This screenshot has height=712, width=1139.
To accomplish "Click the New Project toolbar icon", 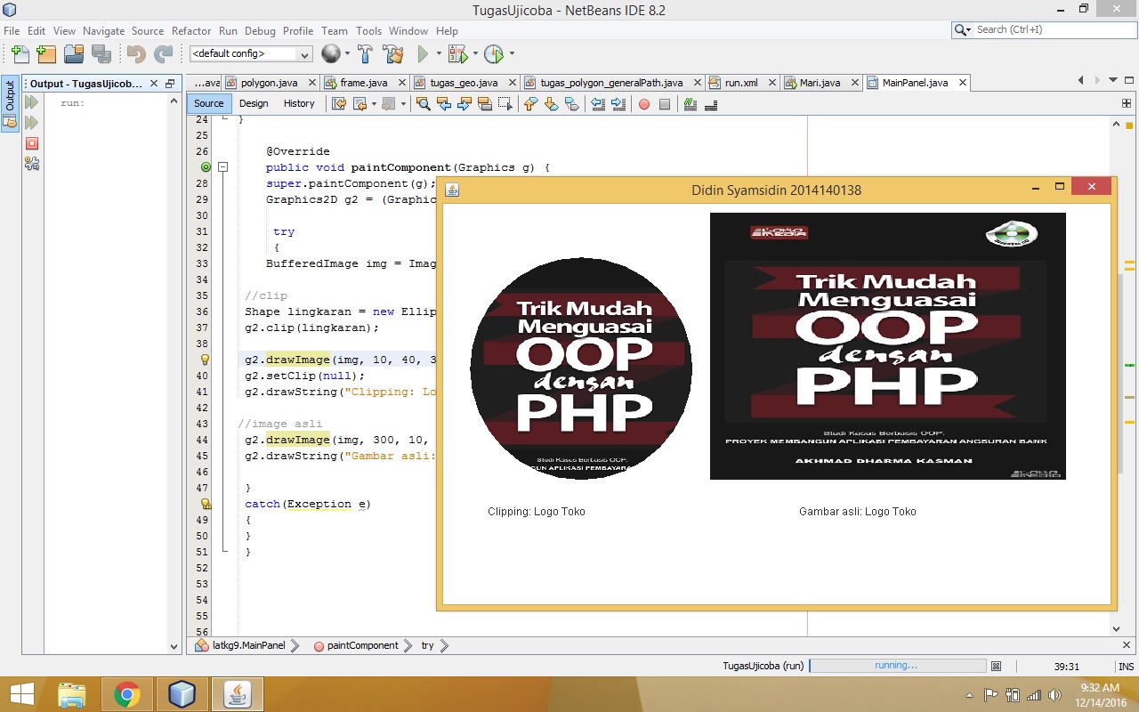I will tap(46, 54).
